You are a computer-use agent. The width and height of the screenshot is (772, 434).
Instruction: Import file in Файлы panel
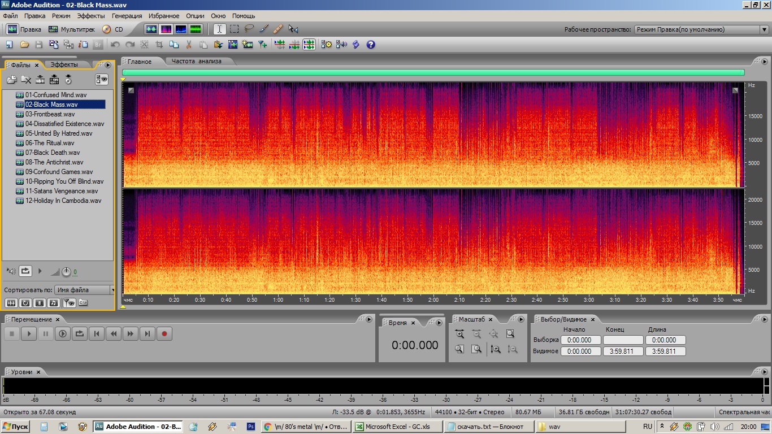click(11, 80)
